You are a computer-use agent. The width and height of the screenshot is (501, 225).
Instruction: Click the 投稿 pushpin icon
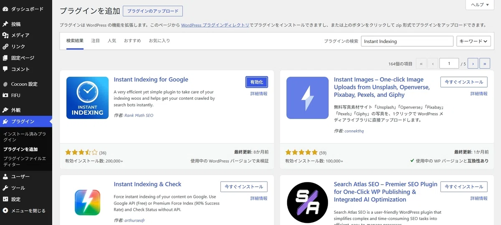[5, 24]
